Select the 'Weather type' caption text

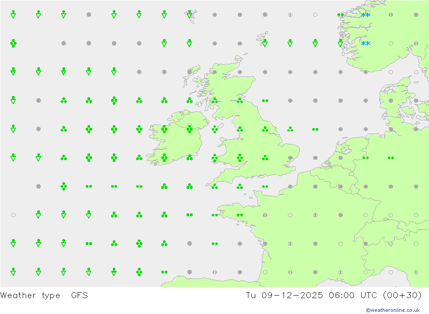30,296
